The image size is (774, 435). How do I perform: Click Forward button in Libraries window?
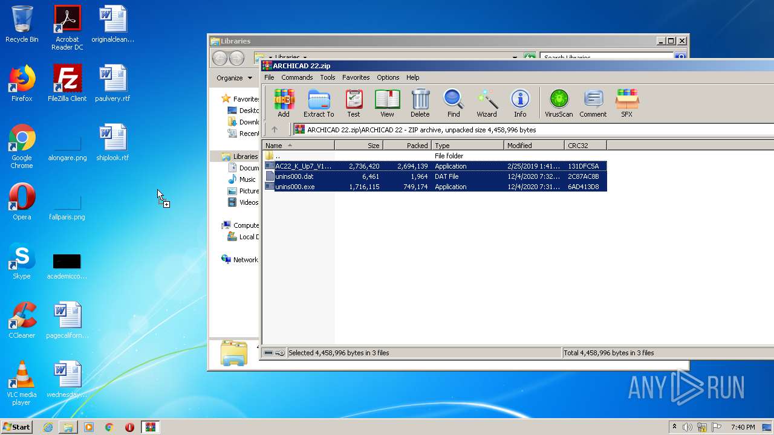click(237, 58)
